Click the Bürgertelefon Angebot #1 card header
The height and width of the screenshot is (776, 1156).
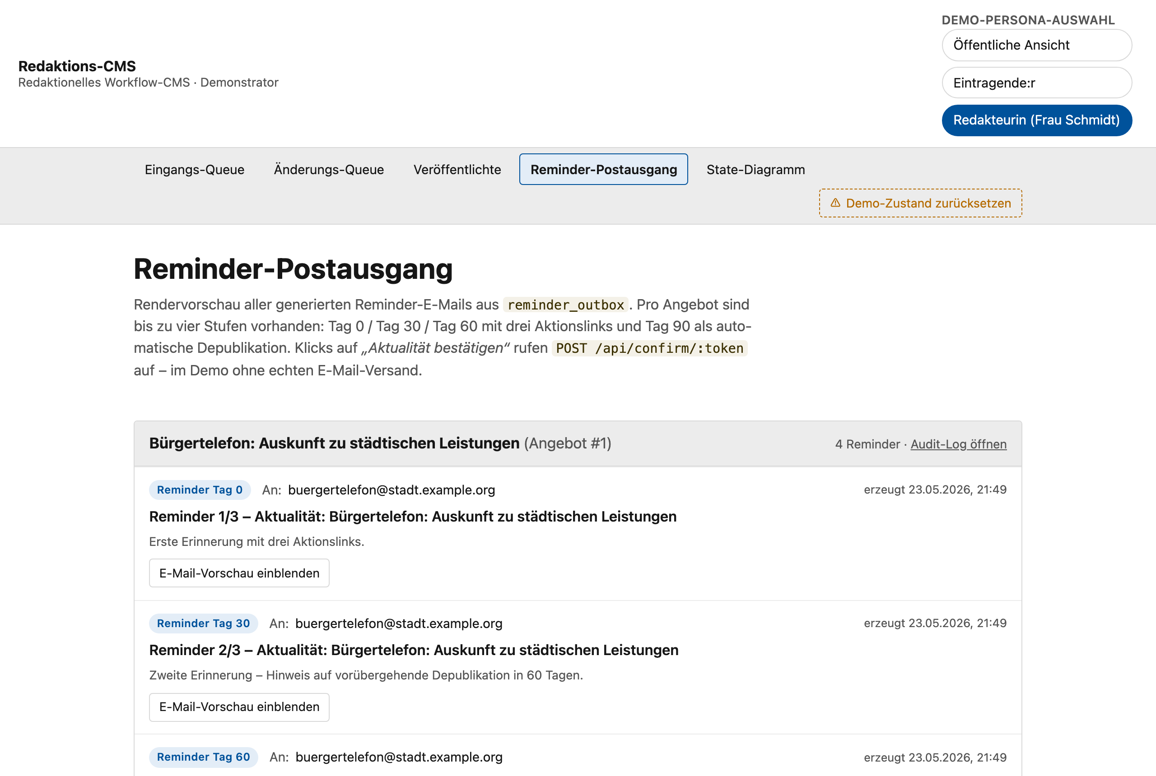point(578,443)
